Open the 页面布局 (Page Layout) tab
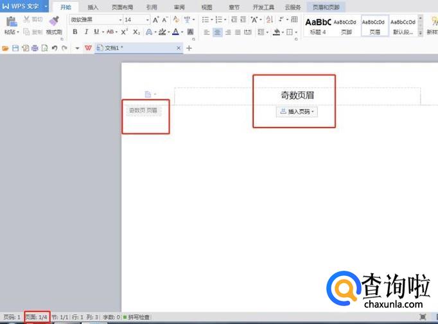438x324 pixels. (121, 7)
